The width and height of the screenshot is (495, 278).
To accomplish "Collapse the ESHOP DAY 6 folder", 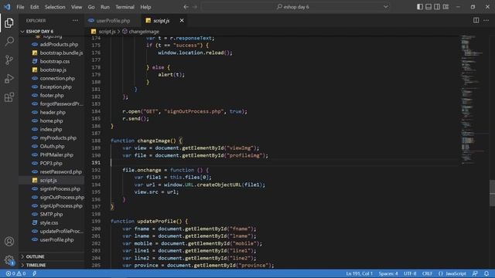I will coord(39,31).
